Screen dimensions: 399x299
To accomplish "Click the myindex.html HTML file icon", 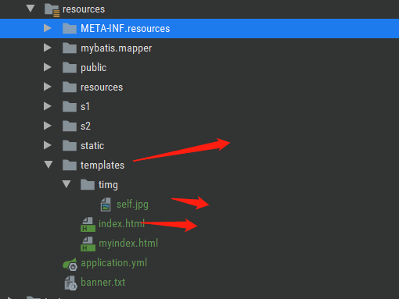I will click(x=88, y=244).
